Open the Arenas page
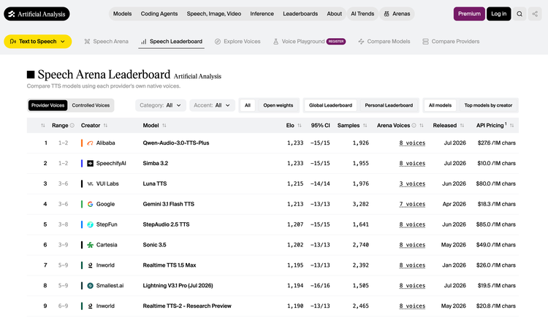The height and width of the screenshot is (318, 548). click(x=397, y=14)
